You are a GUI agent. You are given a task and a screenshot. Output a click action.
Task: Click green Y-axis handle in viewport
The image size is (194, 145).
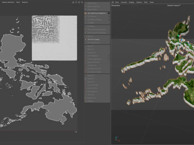click(178, 35)
